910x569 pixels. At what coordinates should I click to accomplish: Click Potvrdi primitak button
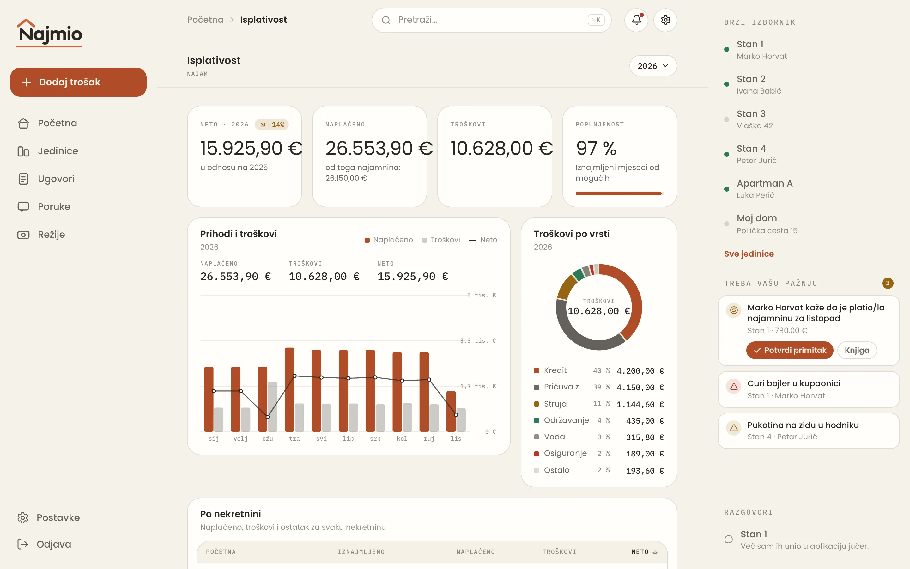790,350
